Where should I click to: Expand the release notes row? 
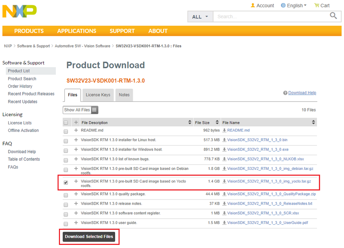(76, 204)
